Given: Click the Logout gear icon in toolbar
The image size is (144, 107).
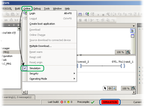Looking at the screenshot, I should click(92, 14).
